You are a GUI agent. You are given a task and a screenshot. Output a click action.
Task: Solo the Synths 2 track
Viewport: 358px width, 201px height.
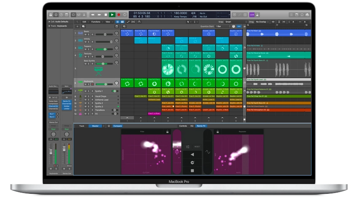tap(89, 103)
